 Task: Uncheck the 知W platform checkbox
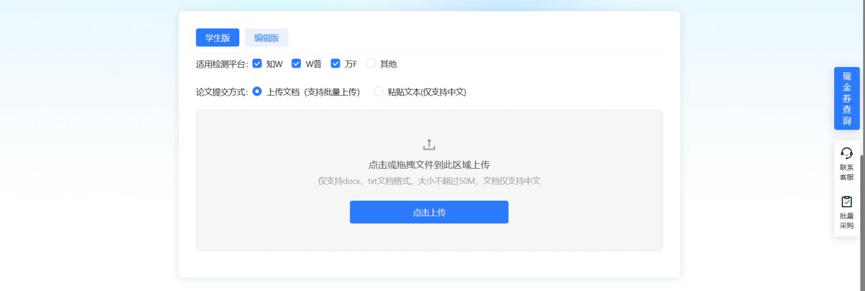tap(257, 64)
